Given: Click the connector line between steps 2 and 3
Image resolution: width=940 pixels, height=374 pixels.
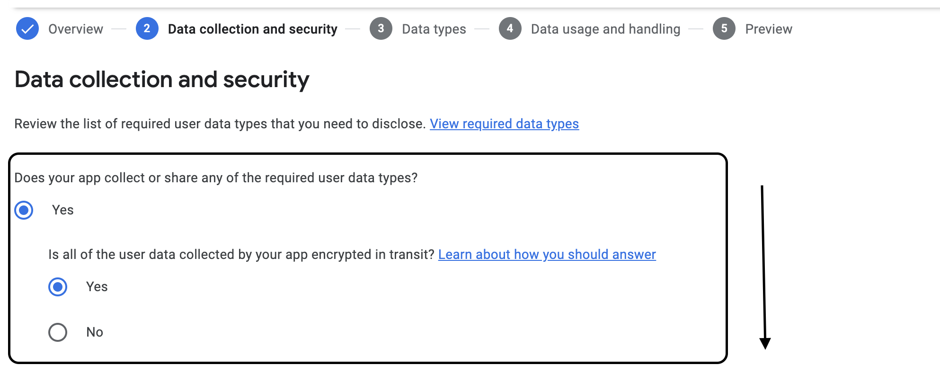Looking at the screenshot, I should tap(353, 28).
